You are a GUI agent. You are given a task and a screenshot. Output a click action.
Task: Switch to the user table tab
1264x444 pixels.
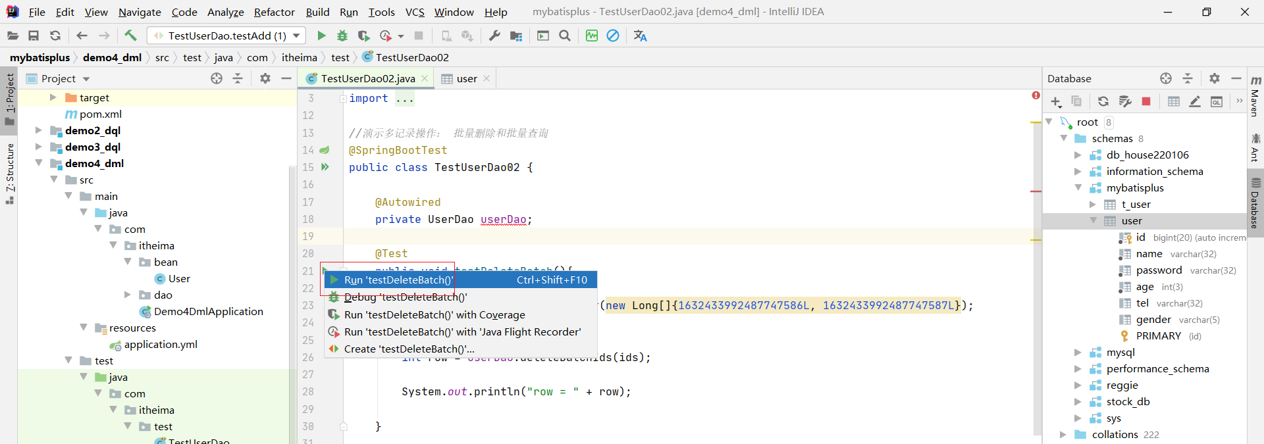(467, 78)
